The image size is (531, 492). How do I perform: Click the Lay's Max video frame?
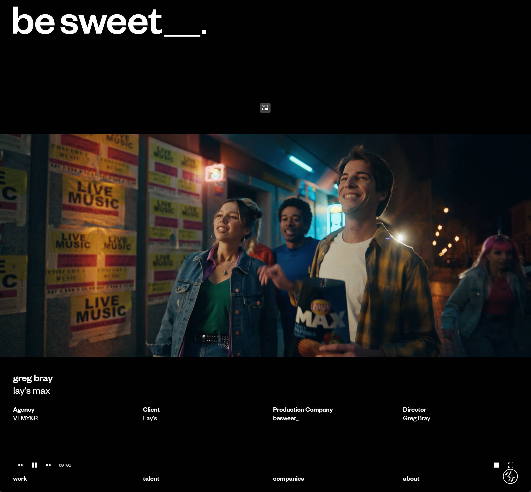pyautogui.click(x=265, y=245)
